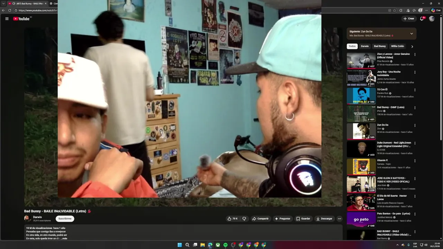Image resolution: width=443 pixels, height=249 pixels.
Task: Collapse the Siguiente: Zun Da Da mix panel
Action: click(x=412, y=34)
